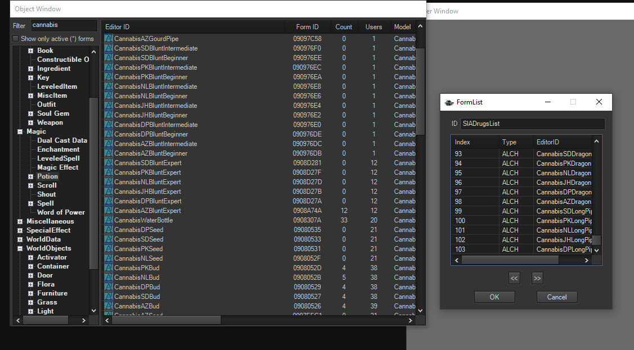634x350 pixels.
Task: Collapse the WorldObjects tree node
Action: (20, 248)
